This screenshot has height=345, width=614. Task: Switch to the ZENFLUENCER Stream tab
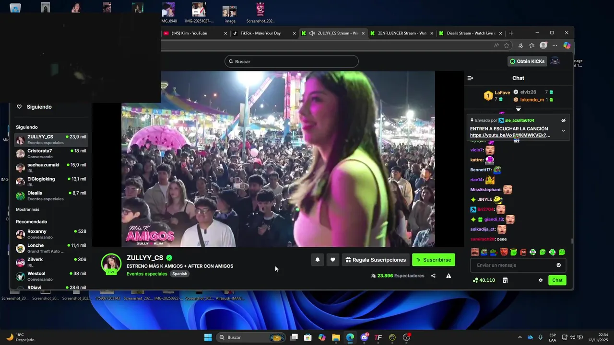402,33
